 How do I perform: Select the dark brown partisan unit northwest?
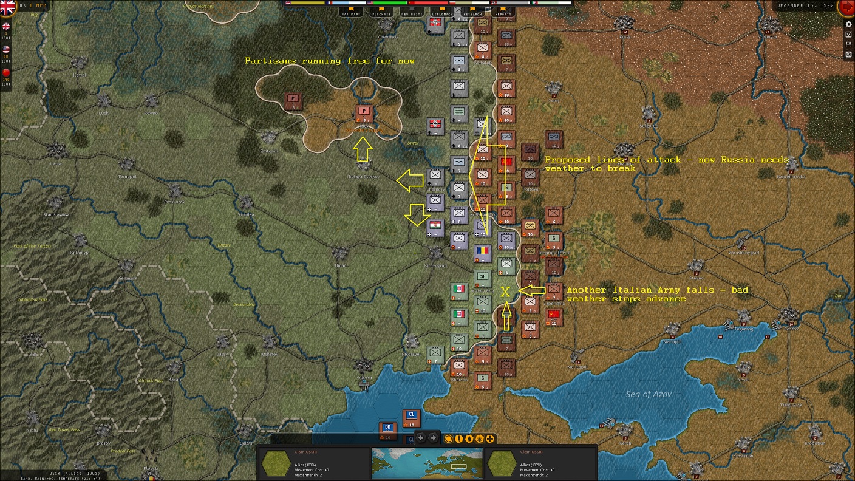tap(294, 101)
